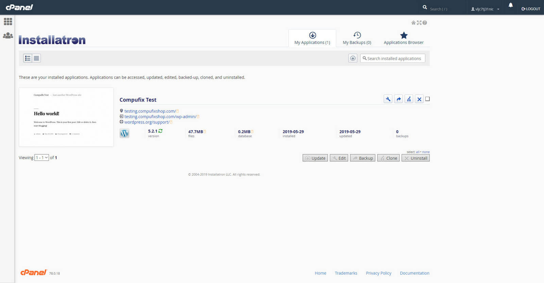Screen dimensions: 544x283
Task: Click the Clone button
Action: [x=388, y=158]
